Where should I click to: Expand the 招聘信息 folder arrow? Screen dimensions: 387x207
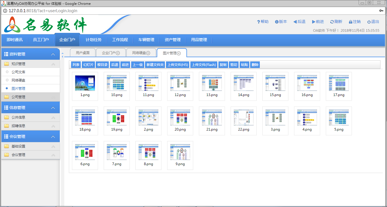click(x=53, y=126)
